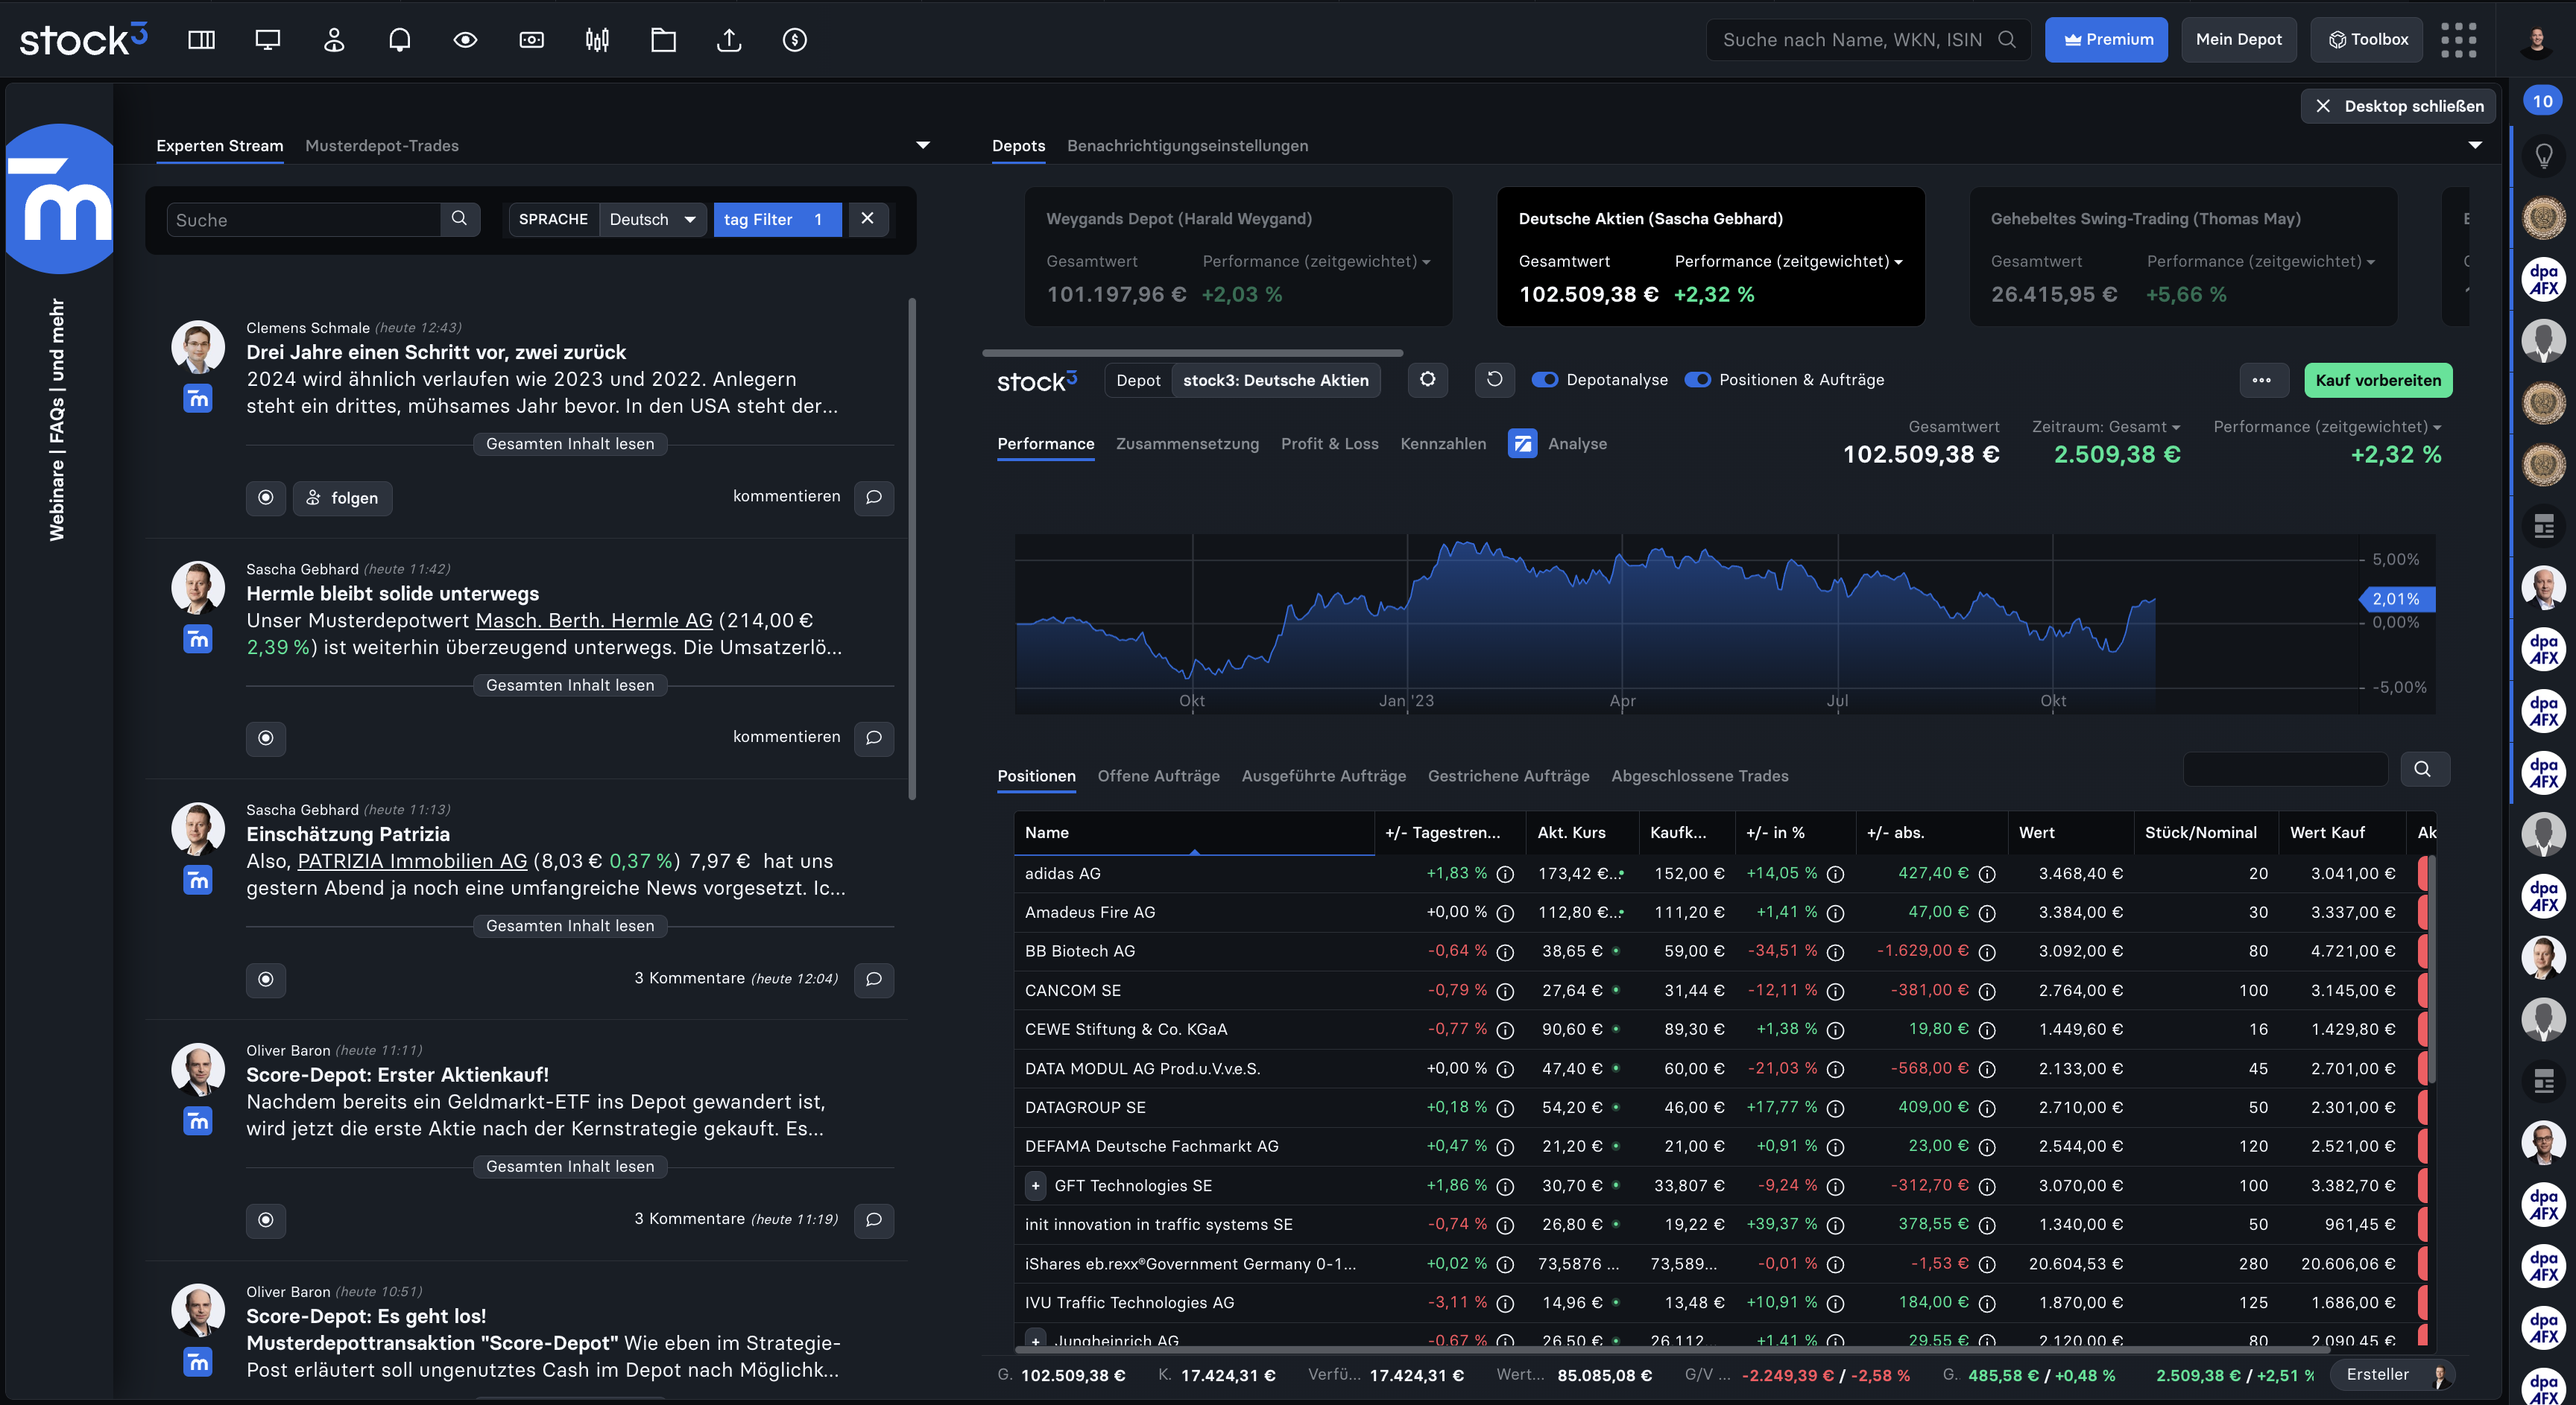Open the Profit & Loss tab
2576x1405 pixels.
1329,444
